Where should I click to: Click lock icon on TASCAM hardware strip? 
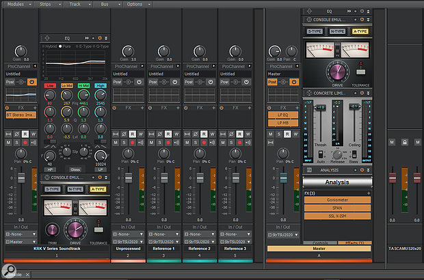tap(405, 142)
